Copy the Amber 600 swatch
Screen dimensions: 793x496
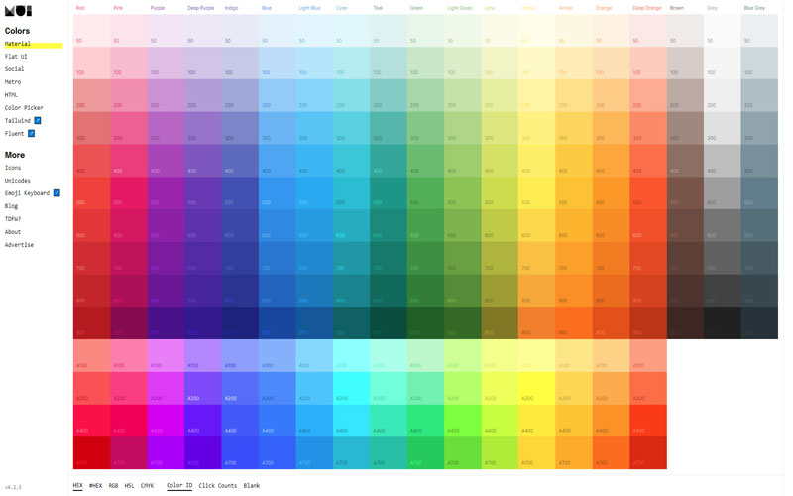[x=574, y=226]
